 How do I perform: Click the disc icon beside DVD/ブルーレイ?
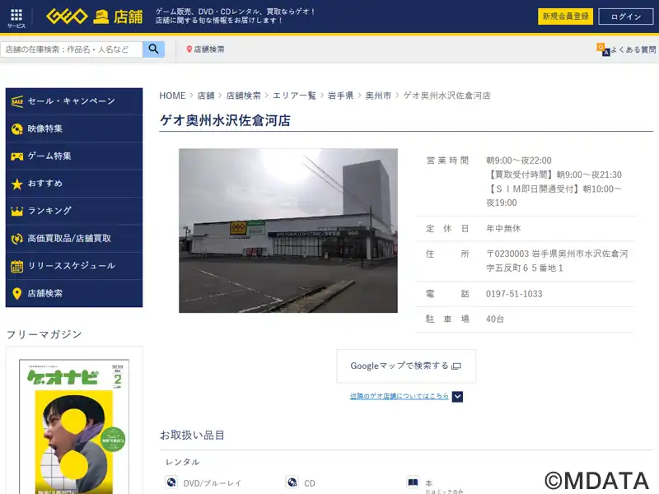pos(171,482)
